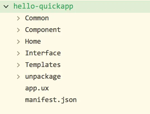150x114 pixels.
Task: Click empty area of highlighted hello-quickapp row
Action: (x=111, y=6)
